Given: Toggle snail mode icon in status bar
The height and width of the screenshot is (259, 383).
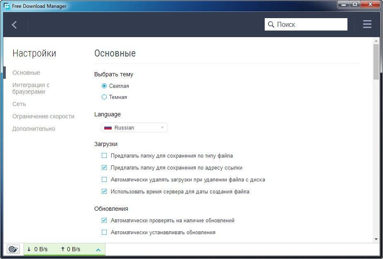Looking at the screenshot, I should pyautogui.click(x=13, y=249).
